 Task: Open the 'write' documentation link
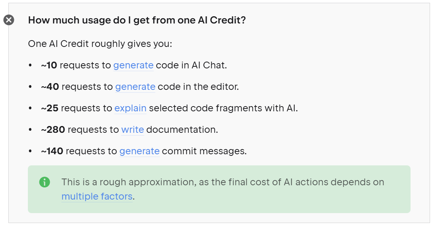click(133, 130)
